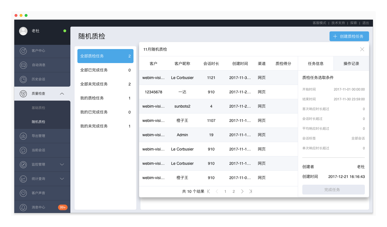This screenshot has height=227, width=387.
Task: Open 当前会话 chat bubble icon
Action: pyautogui.click(x=23, y=150)
